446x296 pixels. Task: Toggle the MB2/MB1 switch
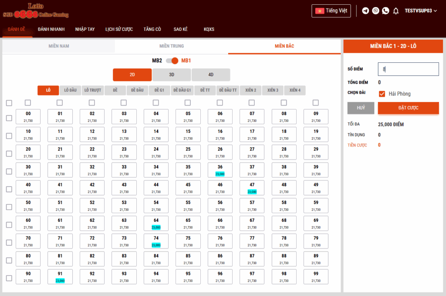pos(172,61)
